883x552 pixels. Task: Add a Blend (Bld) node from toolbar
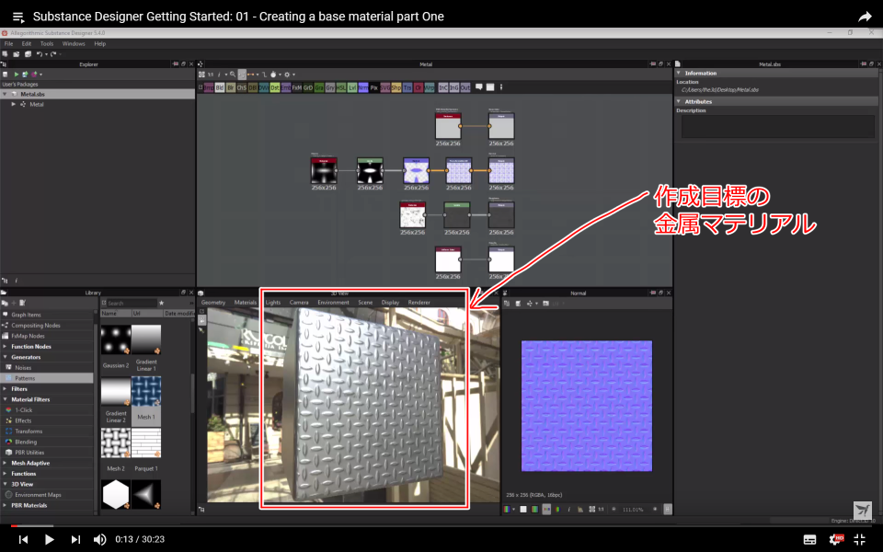(x=220, y=88)
